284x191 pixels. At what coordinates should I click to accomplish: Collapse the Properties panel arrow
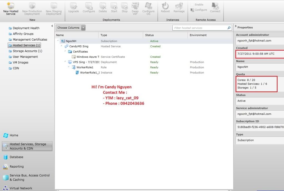point(236,26)
